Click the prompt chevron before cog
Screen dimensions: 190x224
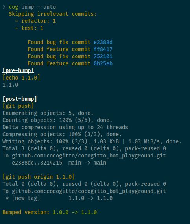[4, 7]
